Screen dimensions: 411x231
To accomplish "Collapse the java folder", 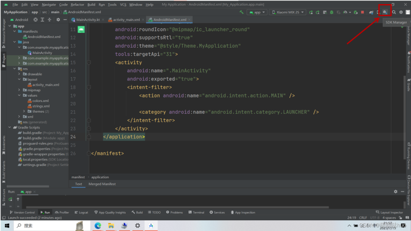I will (15, 42).
